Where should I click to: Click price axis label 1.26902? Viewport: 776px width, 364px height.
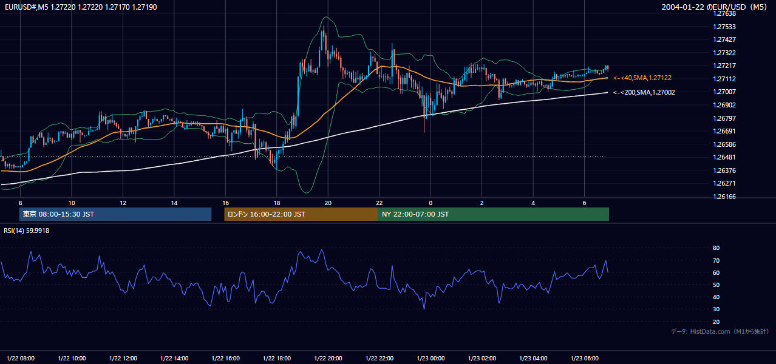coord(724,105)
